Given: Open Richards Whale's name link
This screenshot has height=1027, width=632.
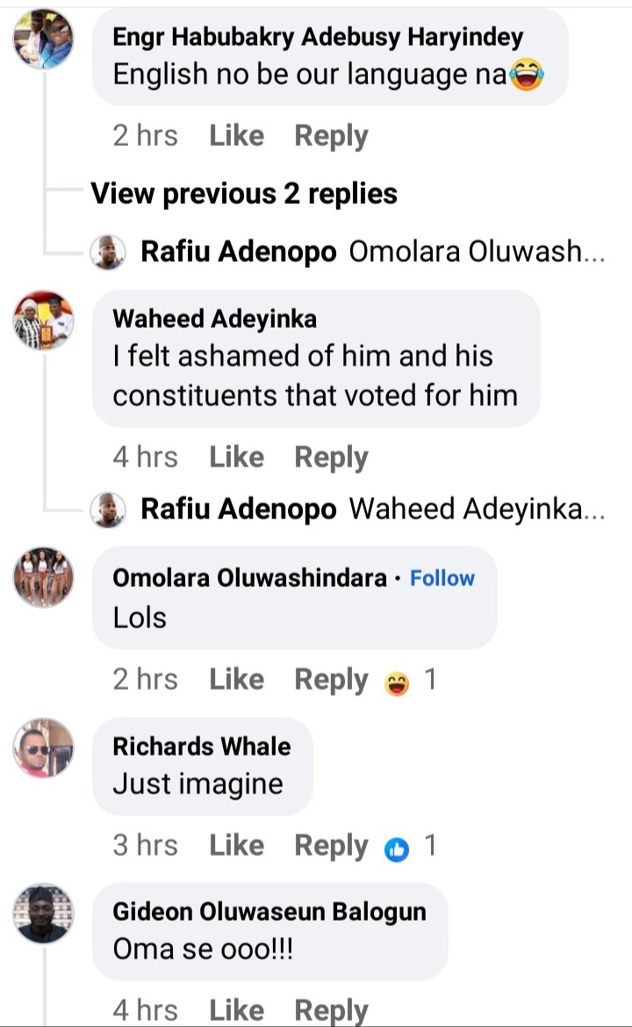Looking at the screenshot, I should (x=202, y=746).
